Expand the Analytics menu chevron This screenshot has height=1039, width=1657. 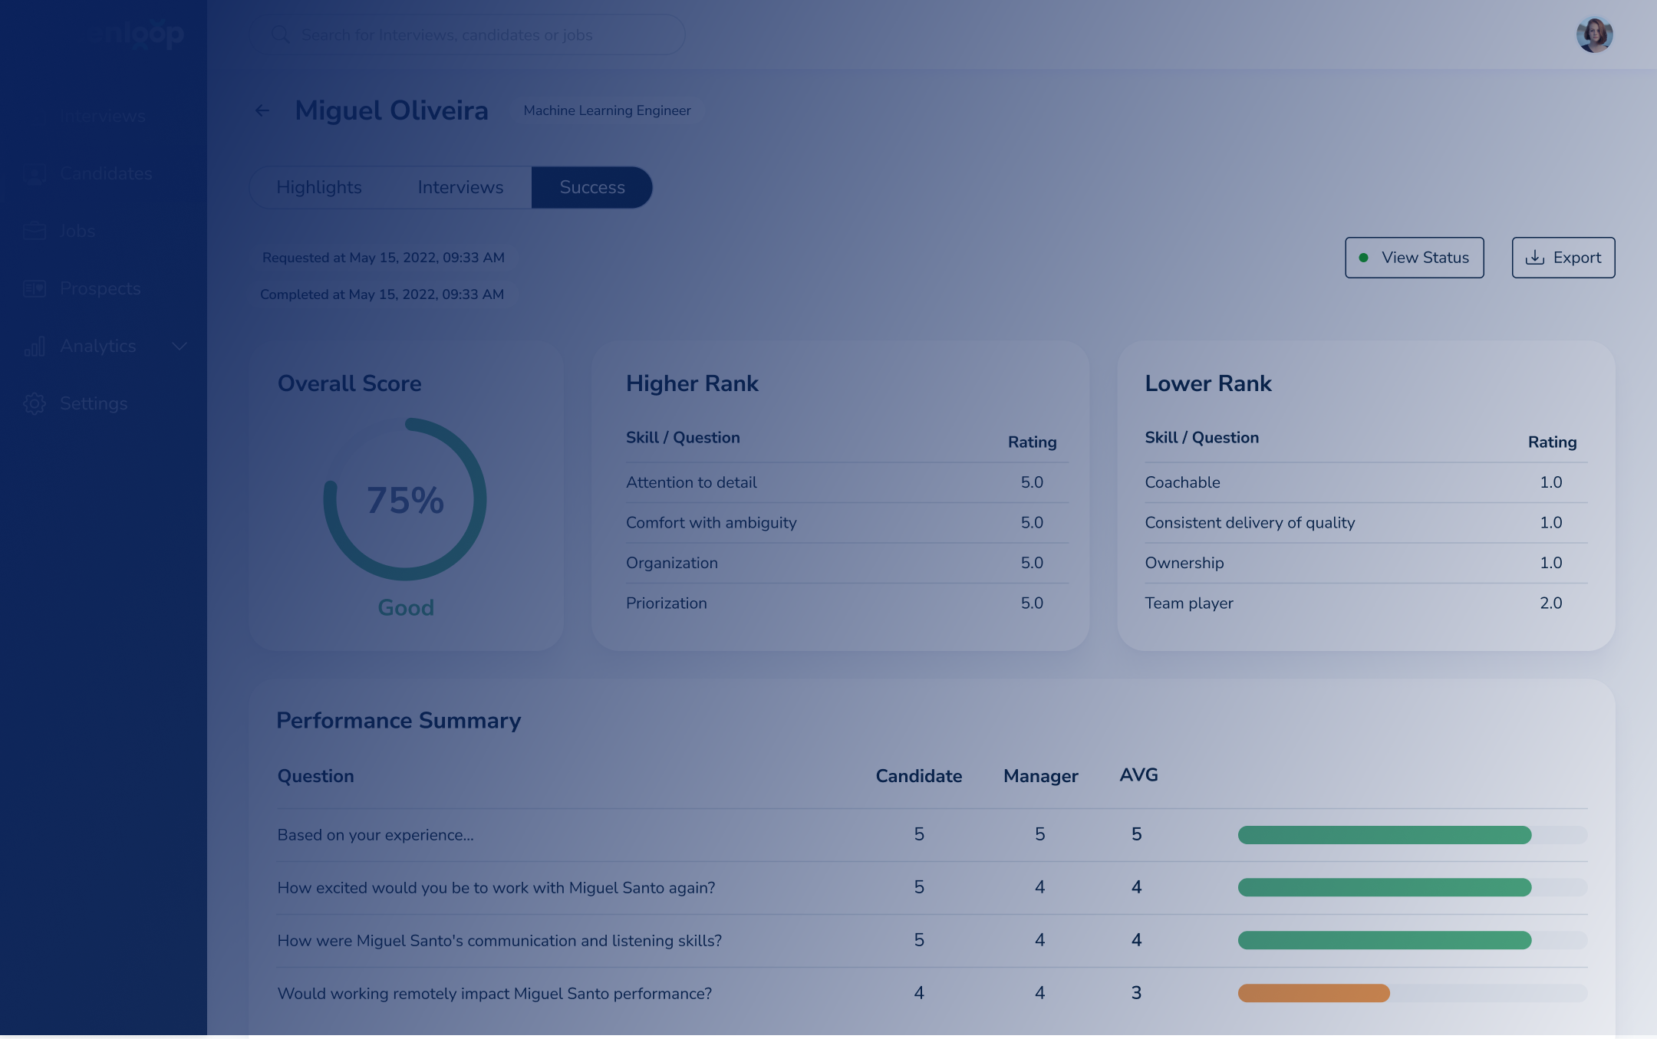[180, 347]
